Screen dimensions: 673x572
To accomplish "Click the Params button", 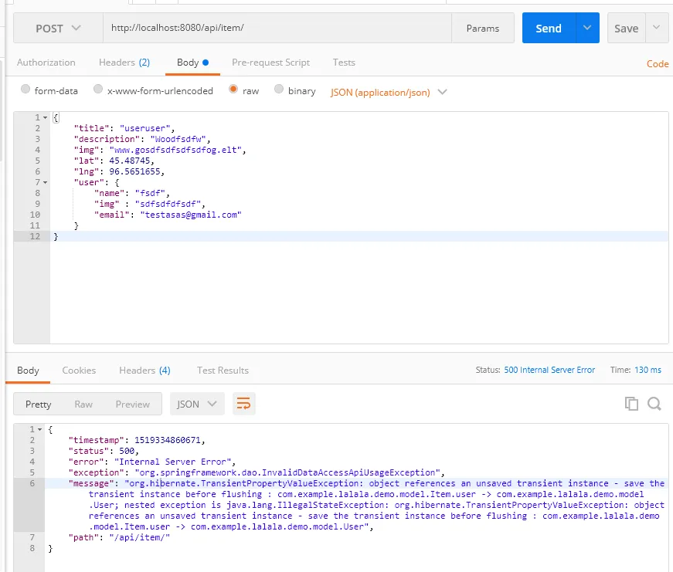I will click(482, 29).
